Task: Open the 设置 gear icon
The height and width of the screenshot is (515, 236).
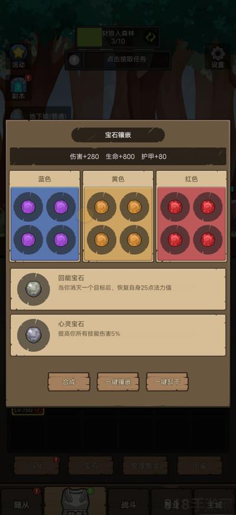Action: point(218,57)
